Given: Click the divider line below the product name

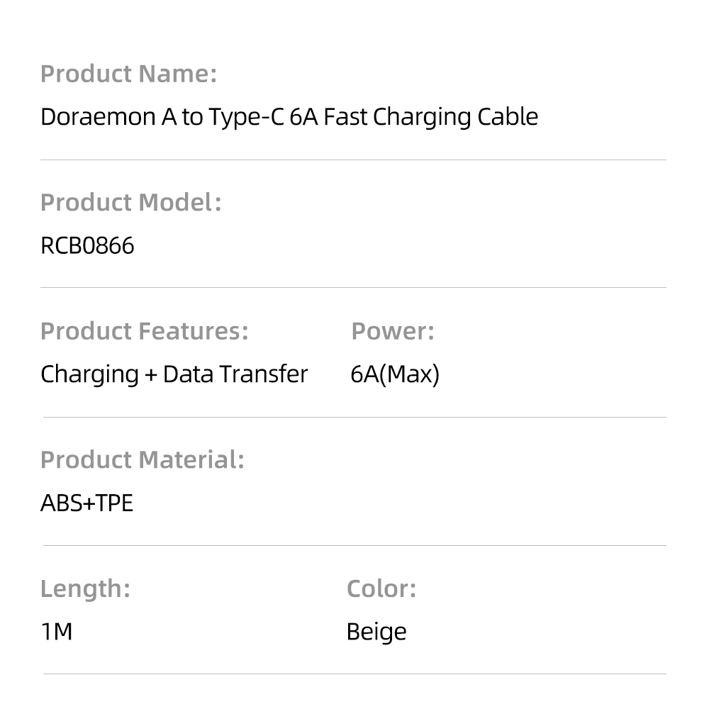Looking at the screenshot, I should click(353, 160).
